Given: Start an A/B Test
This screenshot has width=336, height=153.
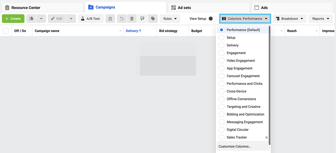Looking at the screenshot, I should (90, 19).
